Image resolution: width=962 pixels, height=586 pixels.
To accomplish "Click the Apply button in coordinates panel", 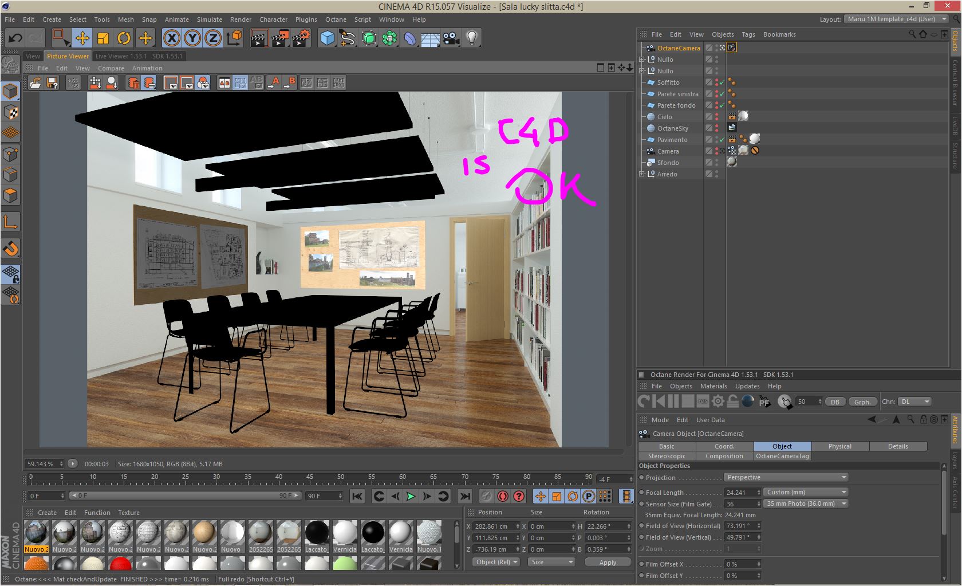I will pos(608,562).
